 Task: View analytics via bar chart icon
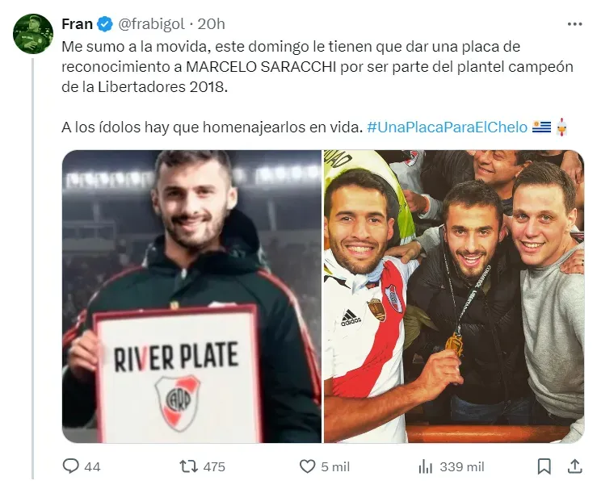(426, 466)
